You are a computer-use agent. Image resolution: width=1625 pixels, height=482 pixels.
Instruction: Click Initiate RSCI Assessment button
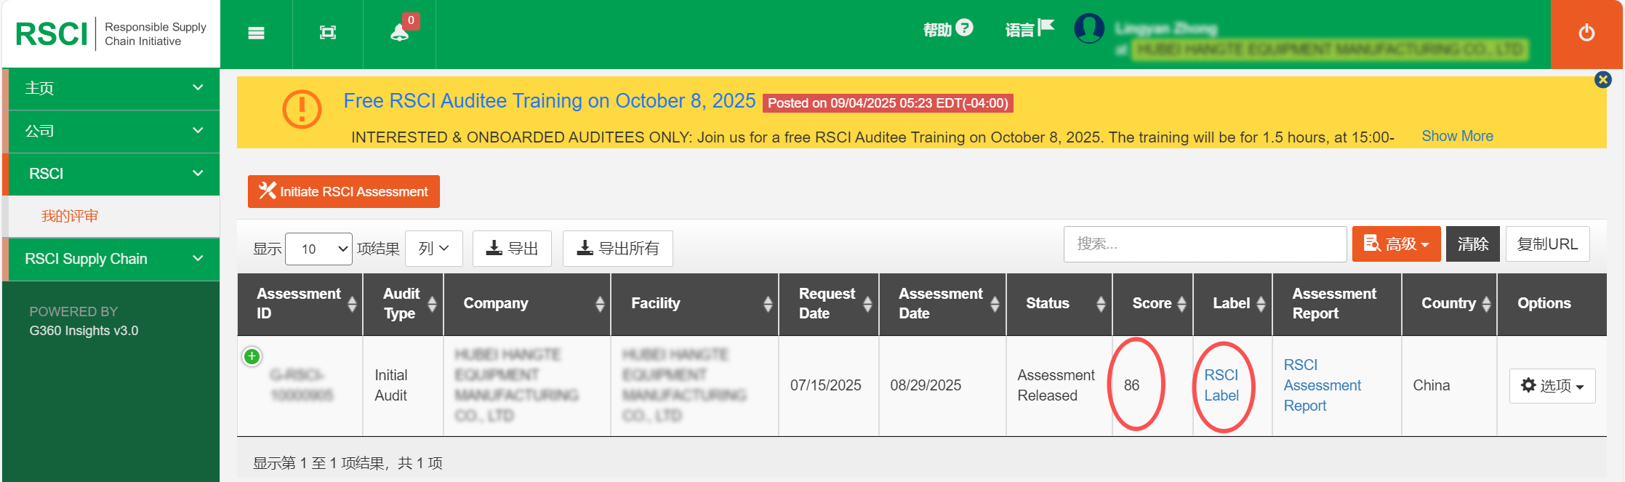click(343, 192)
